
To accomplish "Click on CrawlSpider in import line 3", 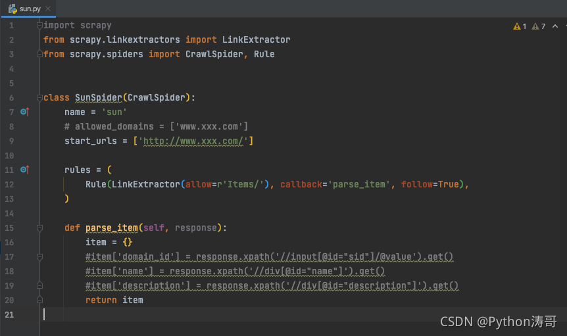I will 214,54.
